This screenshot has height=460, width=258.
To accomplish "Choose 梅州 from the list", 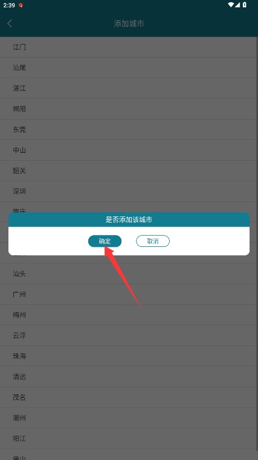I will 129,315.
